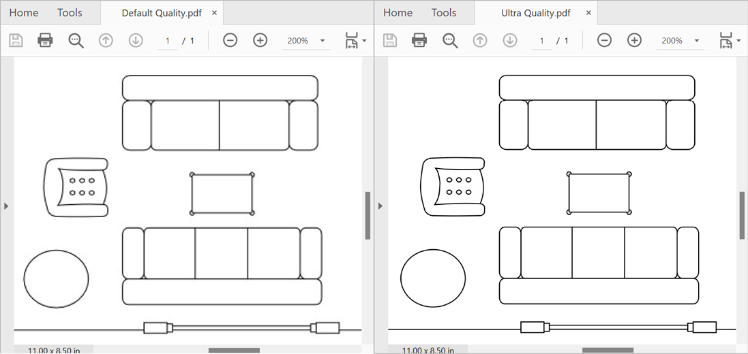748x354 pixels.
Task: Click page number field in Ultra Quality window
Action: [541, 41]
